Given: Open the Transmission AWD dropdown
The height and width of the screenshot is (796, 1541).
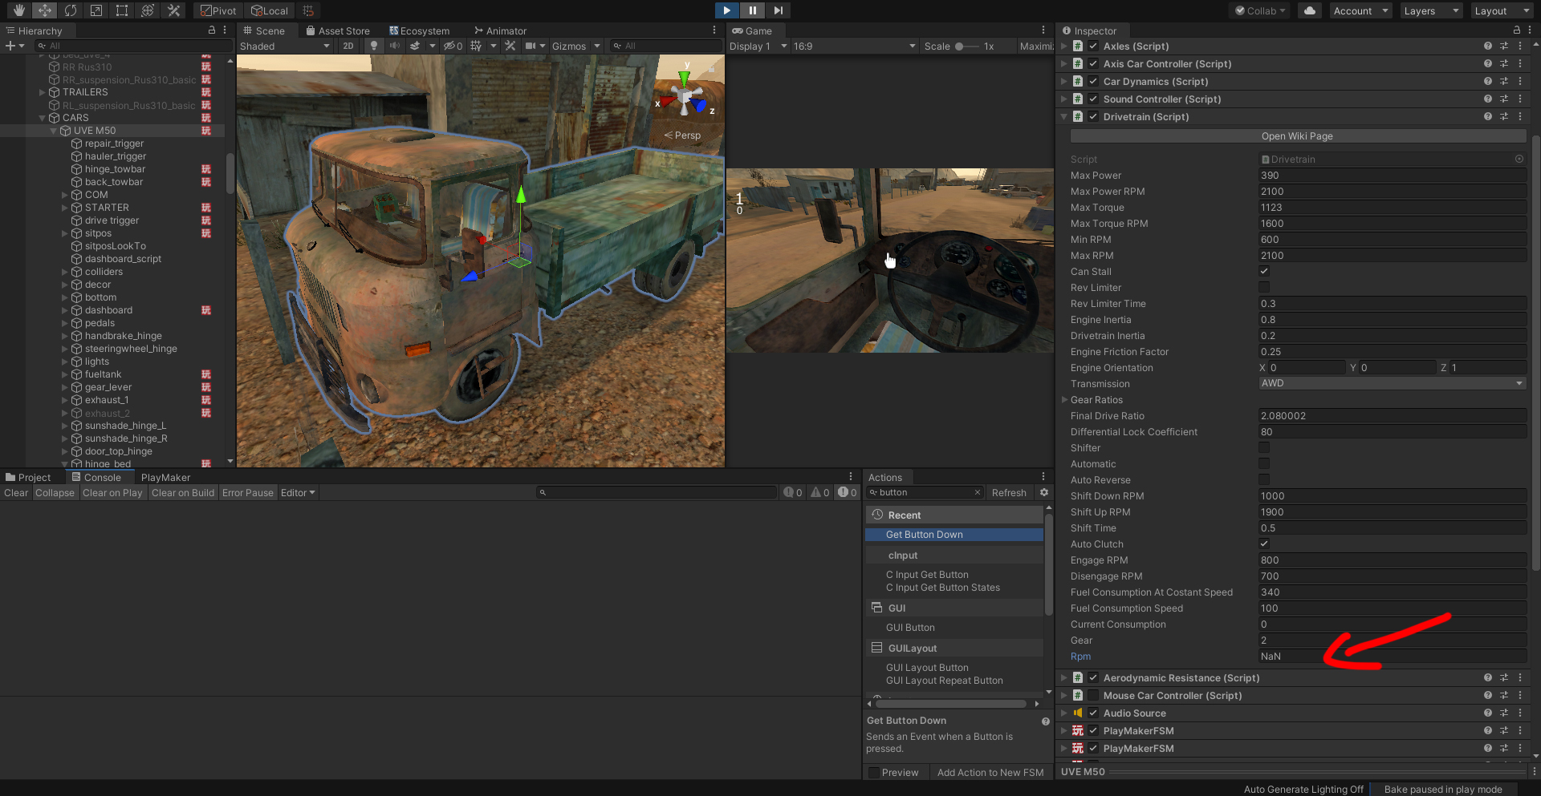Looking at the screenshot, I should pyautogui.click(x=1392, y=383).
